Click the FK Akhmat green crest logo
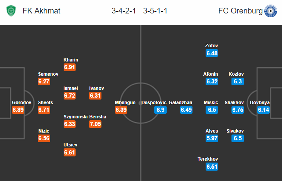 [11, 11]
